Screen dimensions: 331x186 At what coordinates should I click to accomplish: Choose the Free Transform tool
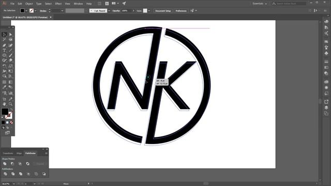[x=10, y=71]
